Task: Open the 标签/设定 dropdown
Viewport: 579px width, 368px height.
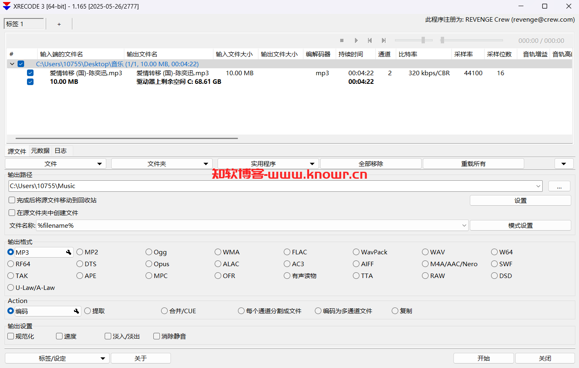Action: click(x=57, y=358)
